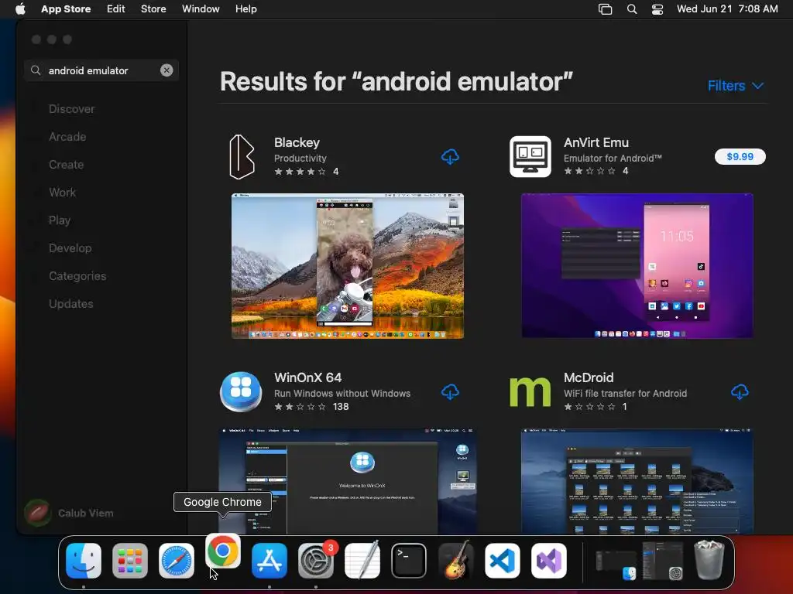The width and height of the screenshot is (793, 594).
Task: Open Spotlight search in menu bar
Action: click(632, 9)
